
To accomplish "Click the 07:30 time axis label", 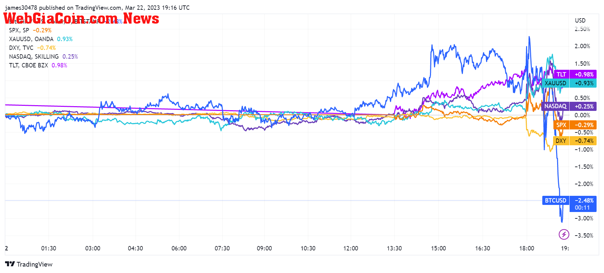I will click(x=222, y=248).
